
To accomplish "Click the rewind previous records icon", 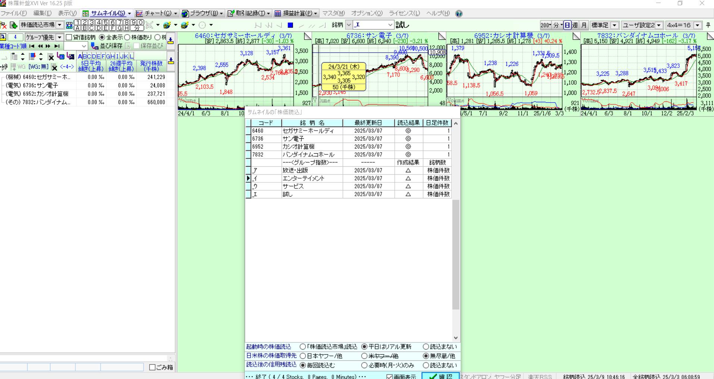I will click(x=40, y=46).
